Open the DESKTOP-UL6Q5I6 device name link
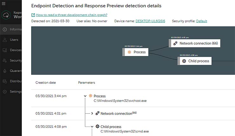 (x=151, y=21)
